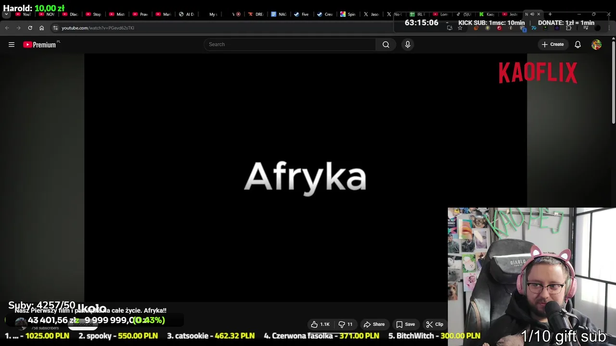The width and height of the screenshot is (616, 346).
Task: Click the YouTube search magnifier button
Action: 386,44
